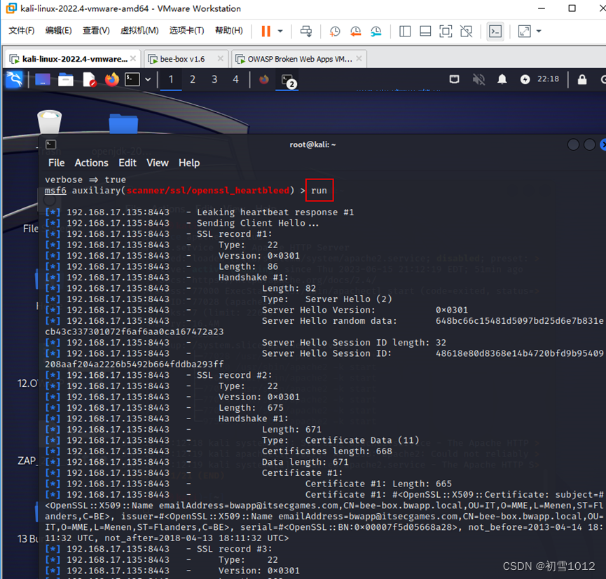The height and width of the screenshot is (579, 606).
Task: Select the grouped terminal windows taskbar button
Action: click(x=287, y=81)
